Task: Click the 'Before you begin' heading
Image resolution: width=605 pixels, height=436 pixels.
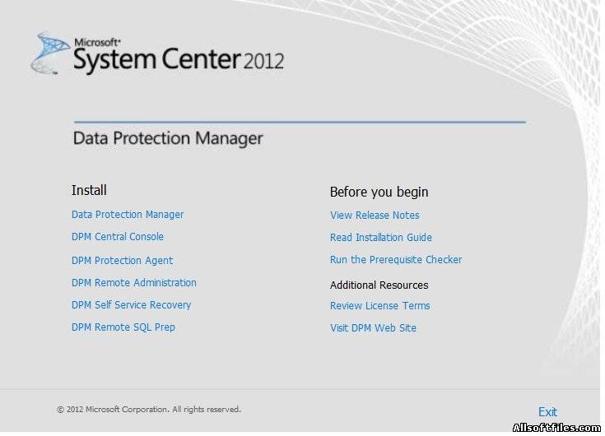Action: click(x=379, y=192)
